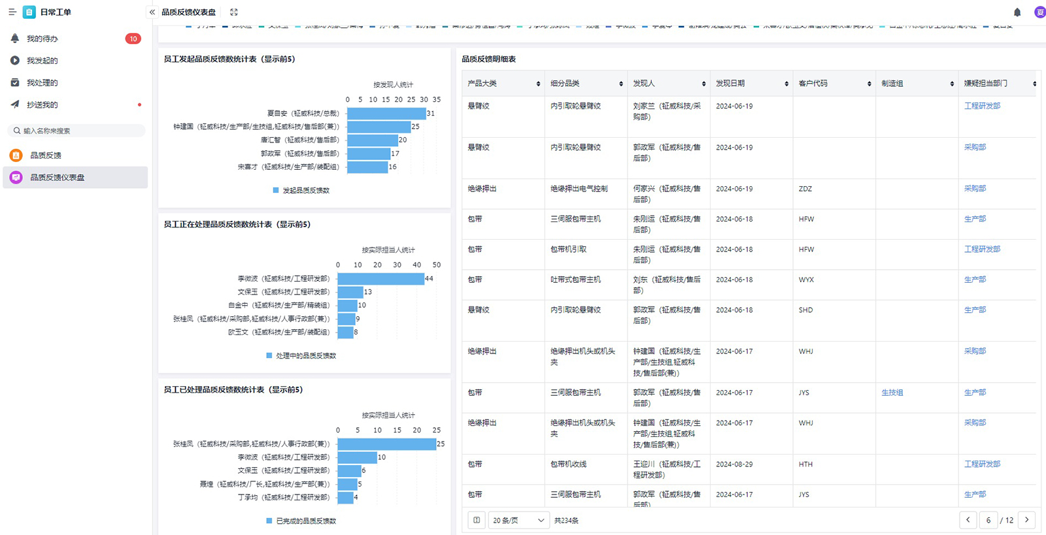Collapse the sidebar with double-chevron icon
The width and height of the screenshot is (1046, 535).
tap(152, 12)
